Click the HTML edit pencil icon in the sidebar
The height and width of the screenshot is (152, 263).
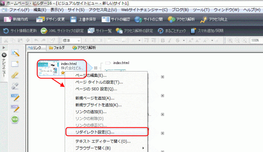point(15,108)
